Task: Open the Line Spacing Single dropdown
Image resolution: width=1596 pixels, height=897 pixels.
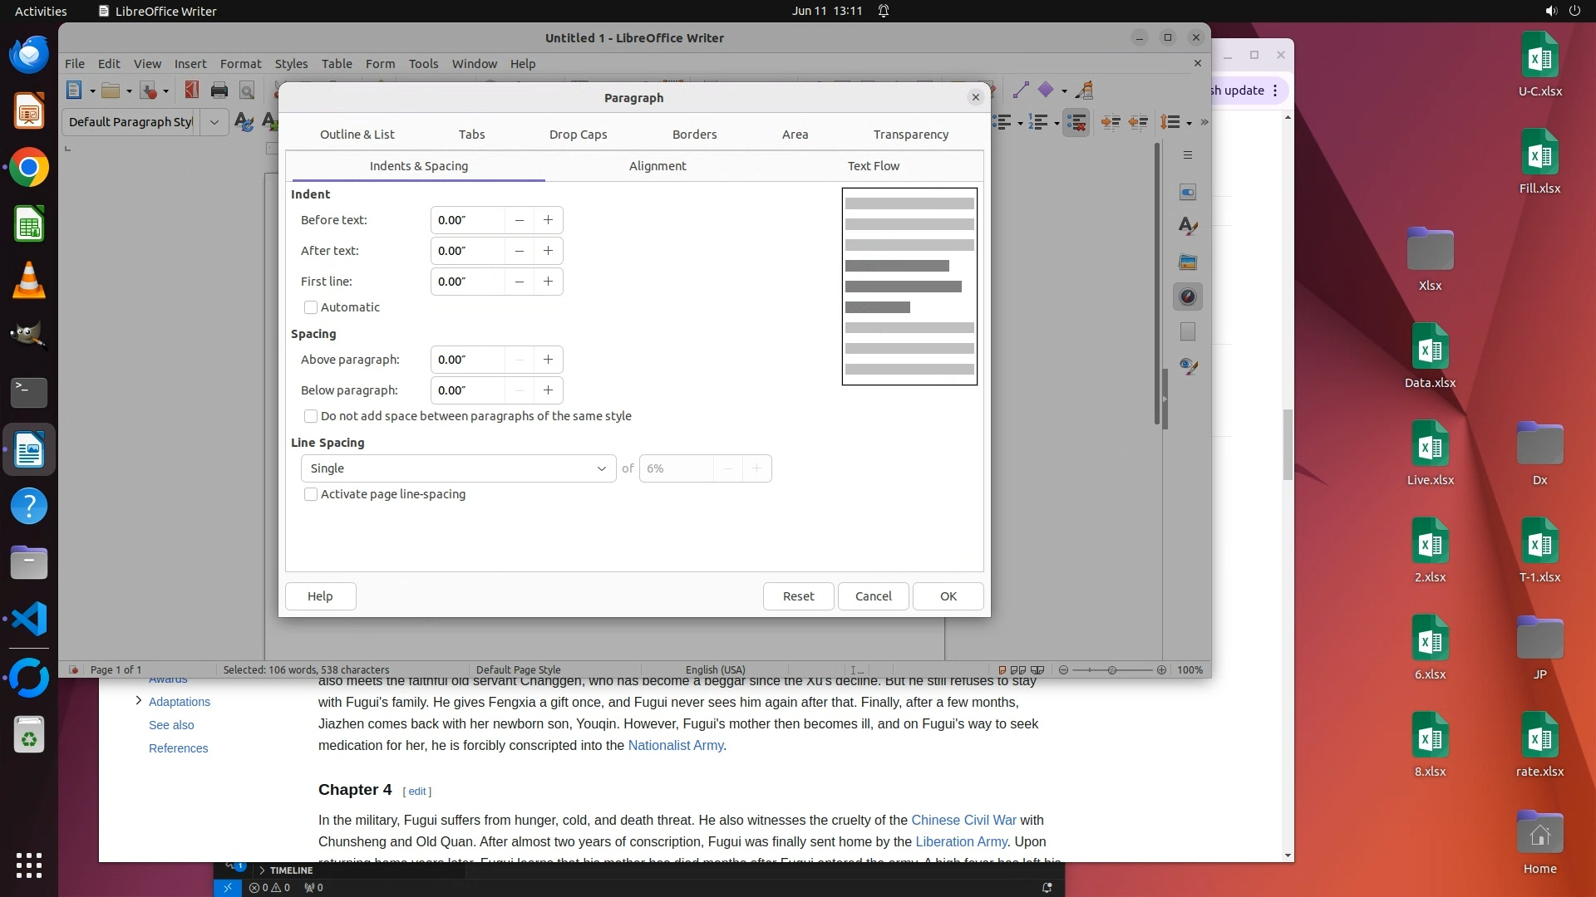Action: 458,468
